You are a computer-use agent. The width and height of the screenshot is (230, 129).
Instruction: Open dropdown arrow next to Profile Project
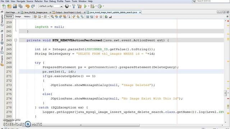pos(103,6)
